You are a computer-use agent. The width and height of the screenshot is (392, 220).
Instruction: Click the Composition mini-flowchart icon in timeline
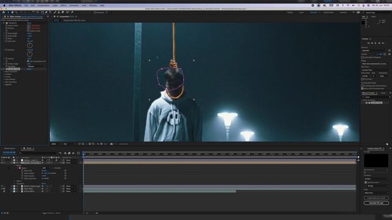[x=60, y=153]
